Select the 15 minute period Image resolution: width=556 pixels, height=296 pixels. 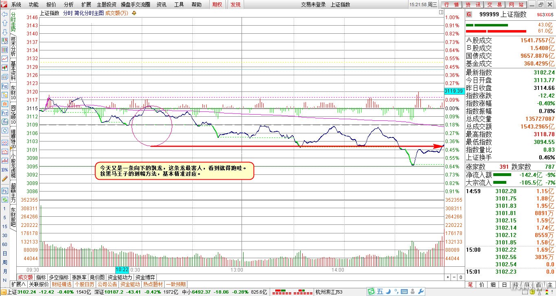(x=4, y=226)
